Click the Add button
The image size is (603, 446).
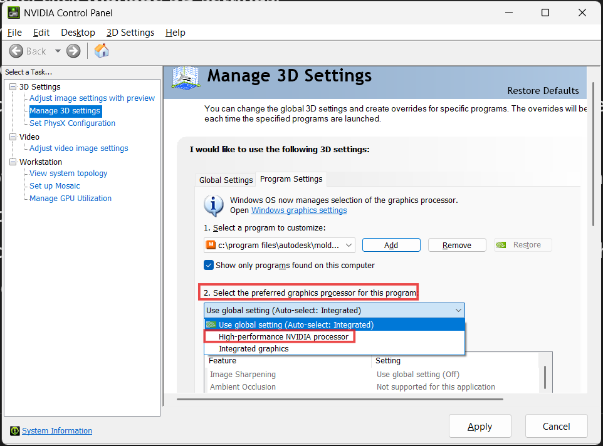tap(391, 245)
